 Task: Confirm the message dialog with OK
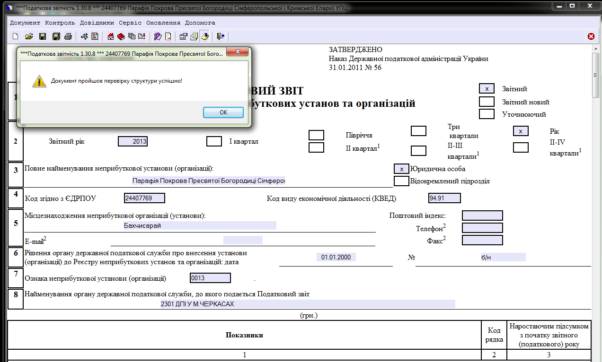tap(223, 112)
